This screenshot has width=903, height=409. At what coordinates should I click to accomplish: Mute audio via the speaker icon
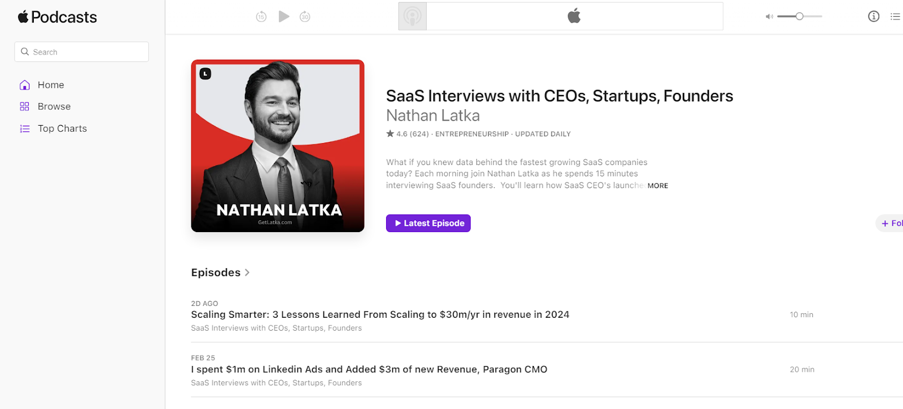tap(769, 17)
